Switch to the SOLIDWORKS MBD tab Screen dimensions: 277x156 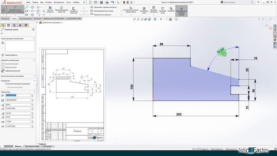pos(74,19)
